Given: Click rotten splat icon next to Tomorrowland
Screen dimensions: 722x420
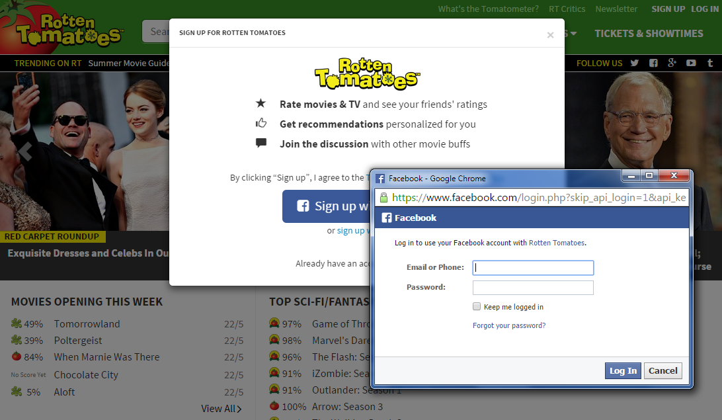Looking at the screenshot, I should (x=17, y=323).
